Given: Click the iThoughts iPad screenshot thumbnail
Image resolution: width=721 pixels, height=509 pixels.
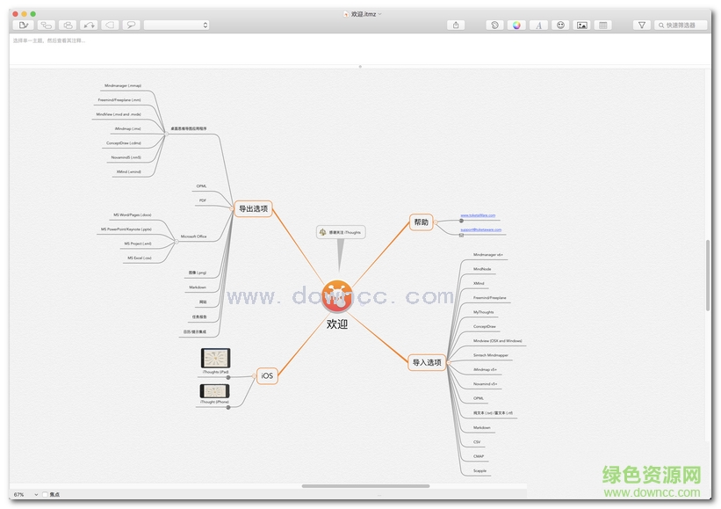Looking at the screenshot, I should coord(214,359).
